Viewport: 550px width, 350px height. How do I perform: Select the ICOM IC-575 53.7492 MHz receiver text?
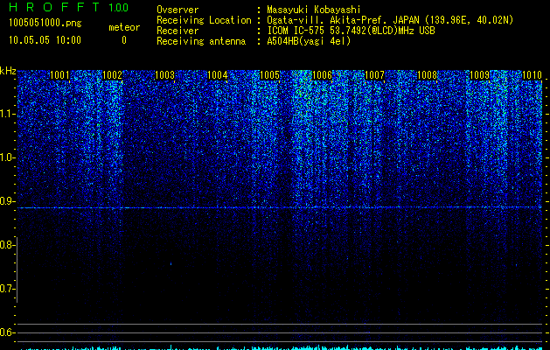(351, 31)
